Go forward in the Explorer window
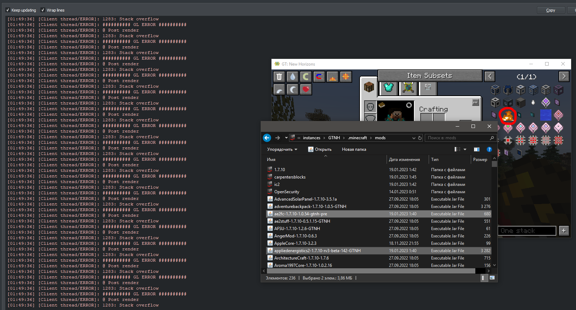576x310 pixels. tap(277, 138)
